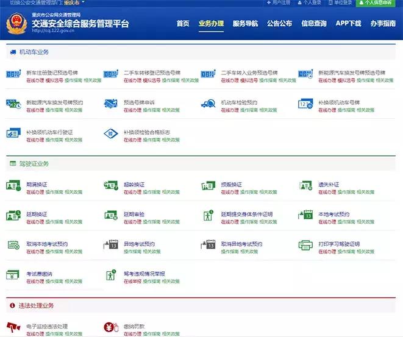Screen dimensions: 403x337
Task: Open 考试费缴纳 yuan icon
Action: (13, 275)
